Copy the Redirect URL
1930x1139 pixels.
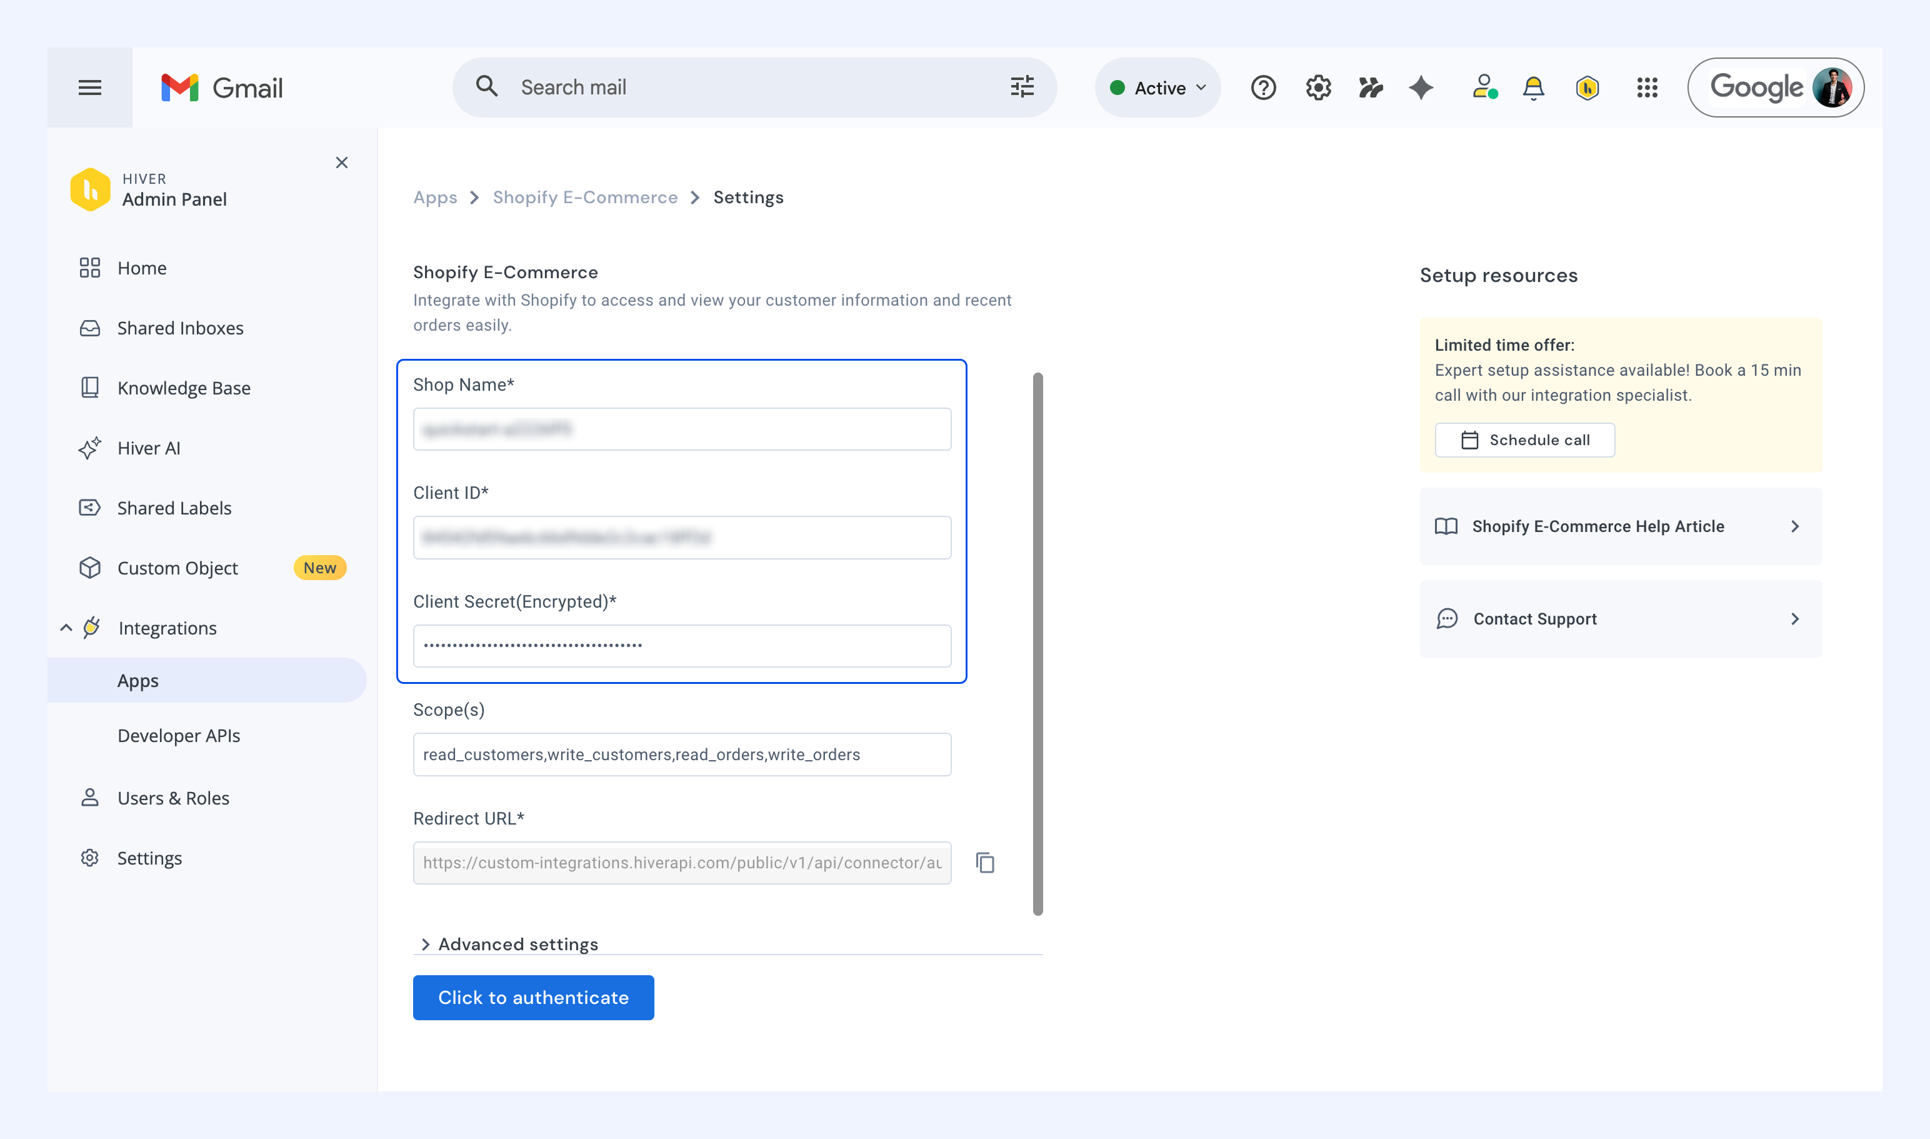986,863
